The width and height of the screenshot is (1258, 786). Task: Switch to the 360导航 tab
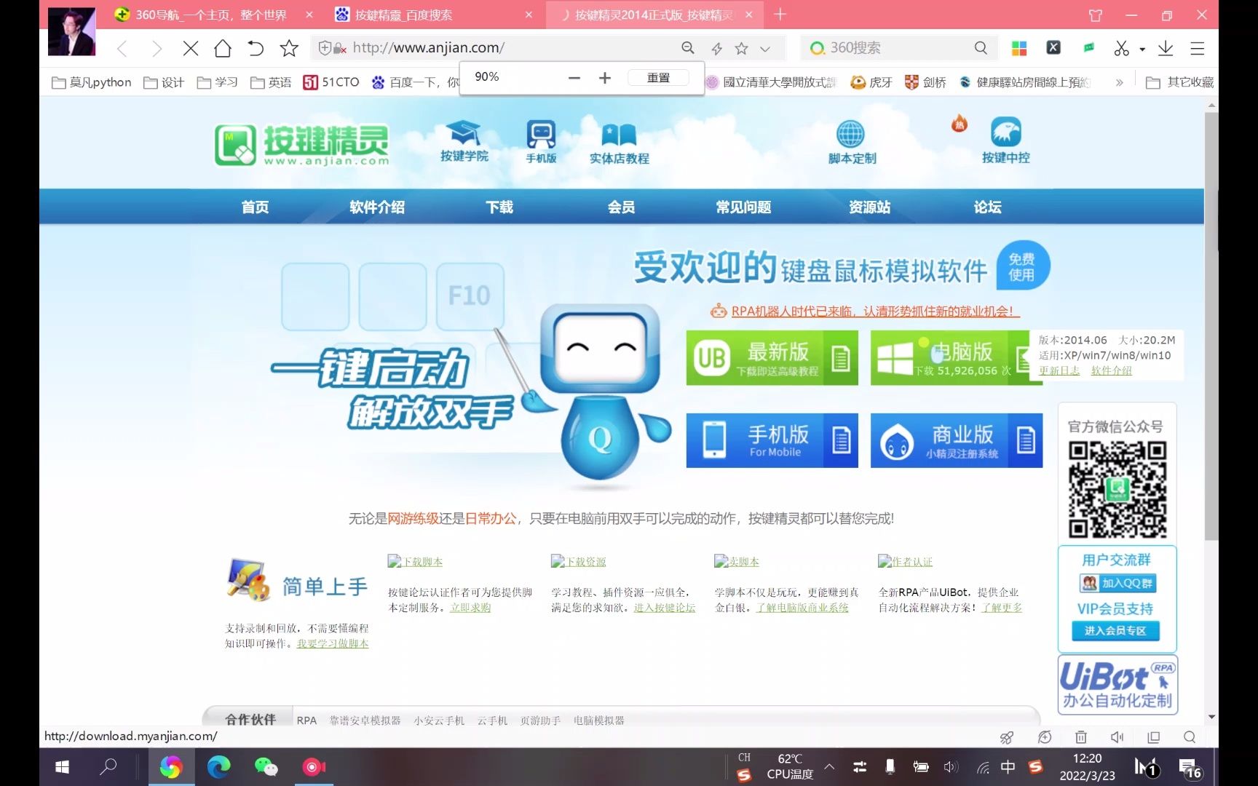pos(211,15)
